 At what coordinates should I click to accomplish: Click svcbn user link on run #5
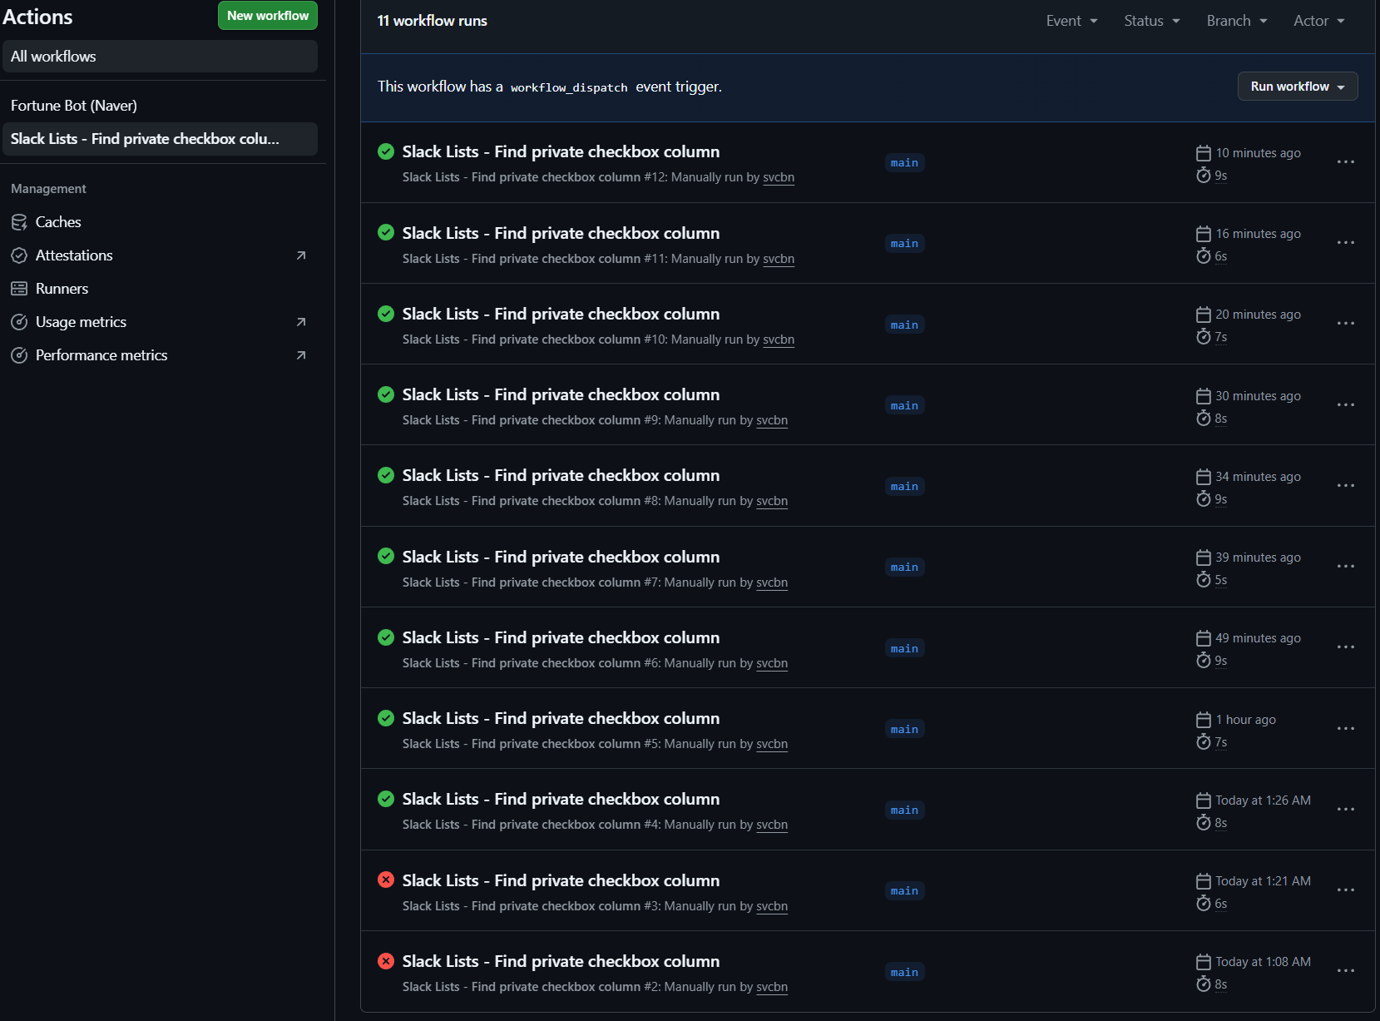[x=772, y=744]
